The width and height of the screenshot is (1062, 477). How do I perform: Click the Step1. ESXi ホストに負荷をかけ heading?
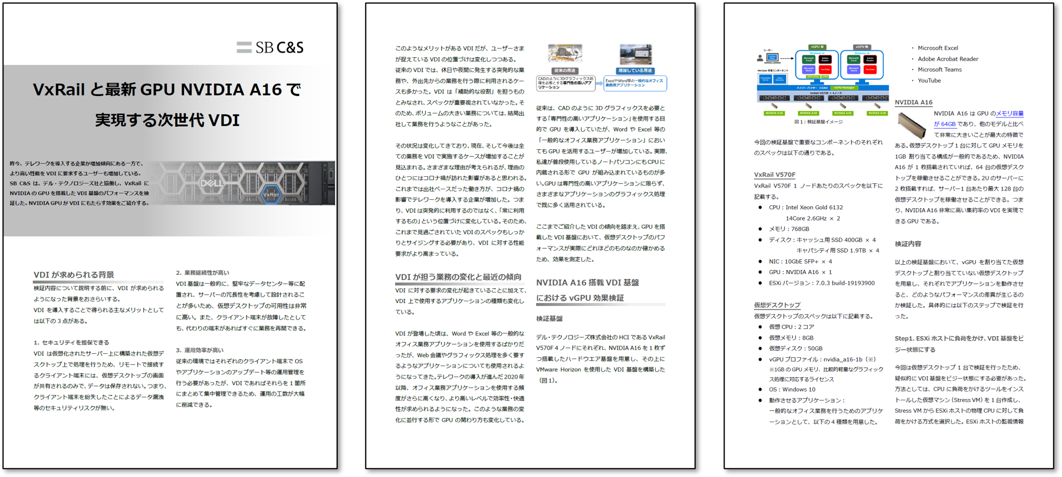point(959,344)
